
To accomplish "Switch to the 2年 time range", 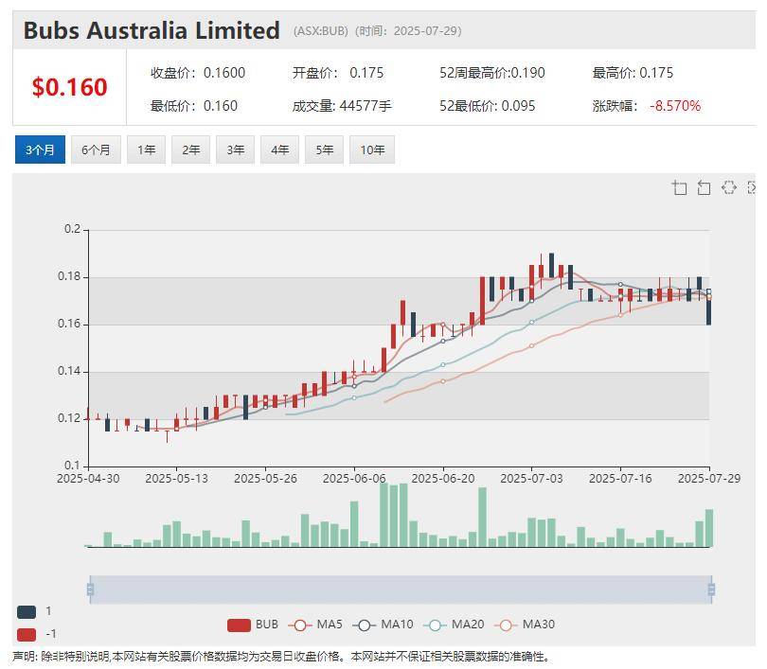I will 190,150.
